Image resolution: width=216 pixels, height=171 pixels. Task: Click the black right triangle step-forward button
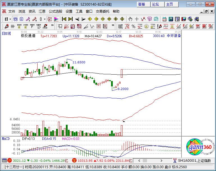coord(84,19)
